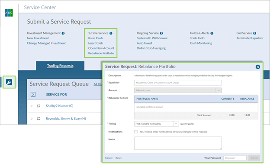Click rebalance icon in Reynolds row
This screenshot has width=270, height=164.
[39, 119]
